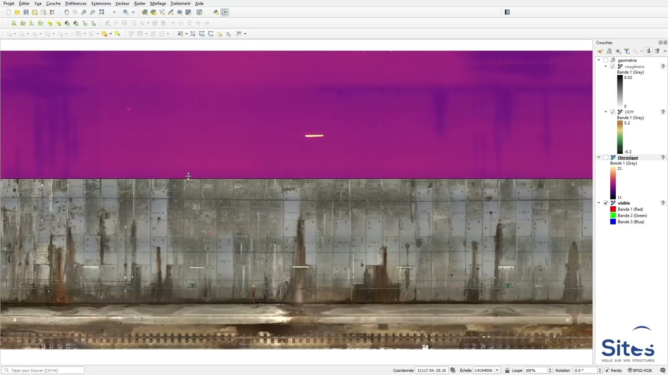Click the filter legend funnel icon
The height and width of the screenshot is (375, 668).
coord(627,51)
